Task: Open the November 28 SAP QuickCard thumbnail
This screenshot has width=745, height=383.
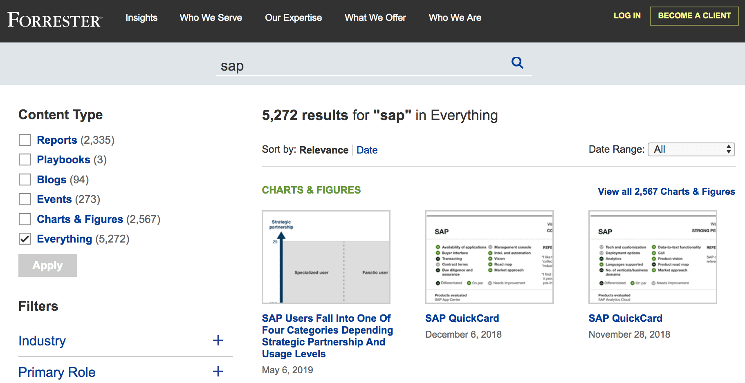Action: (653, 257)
